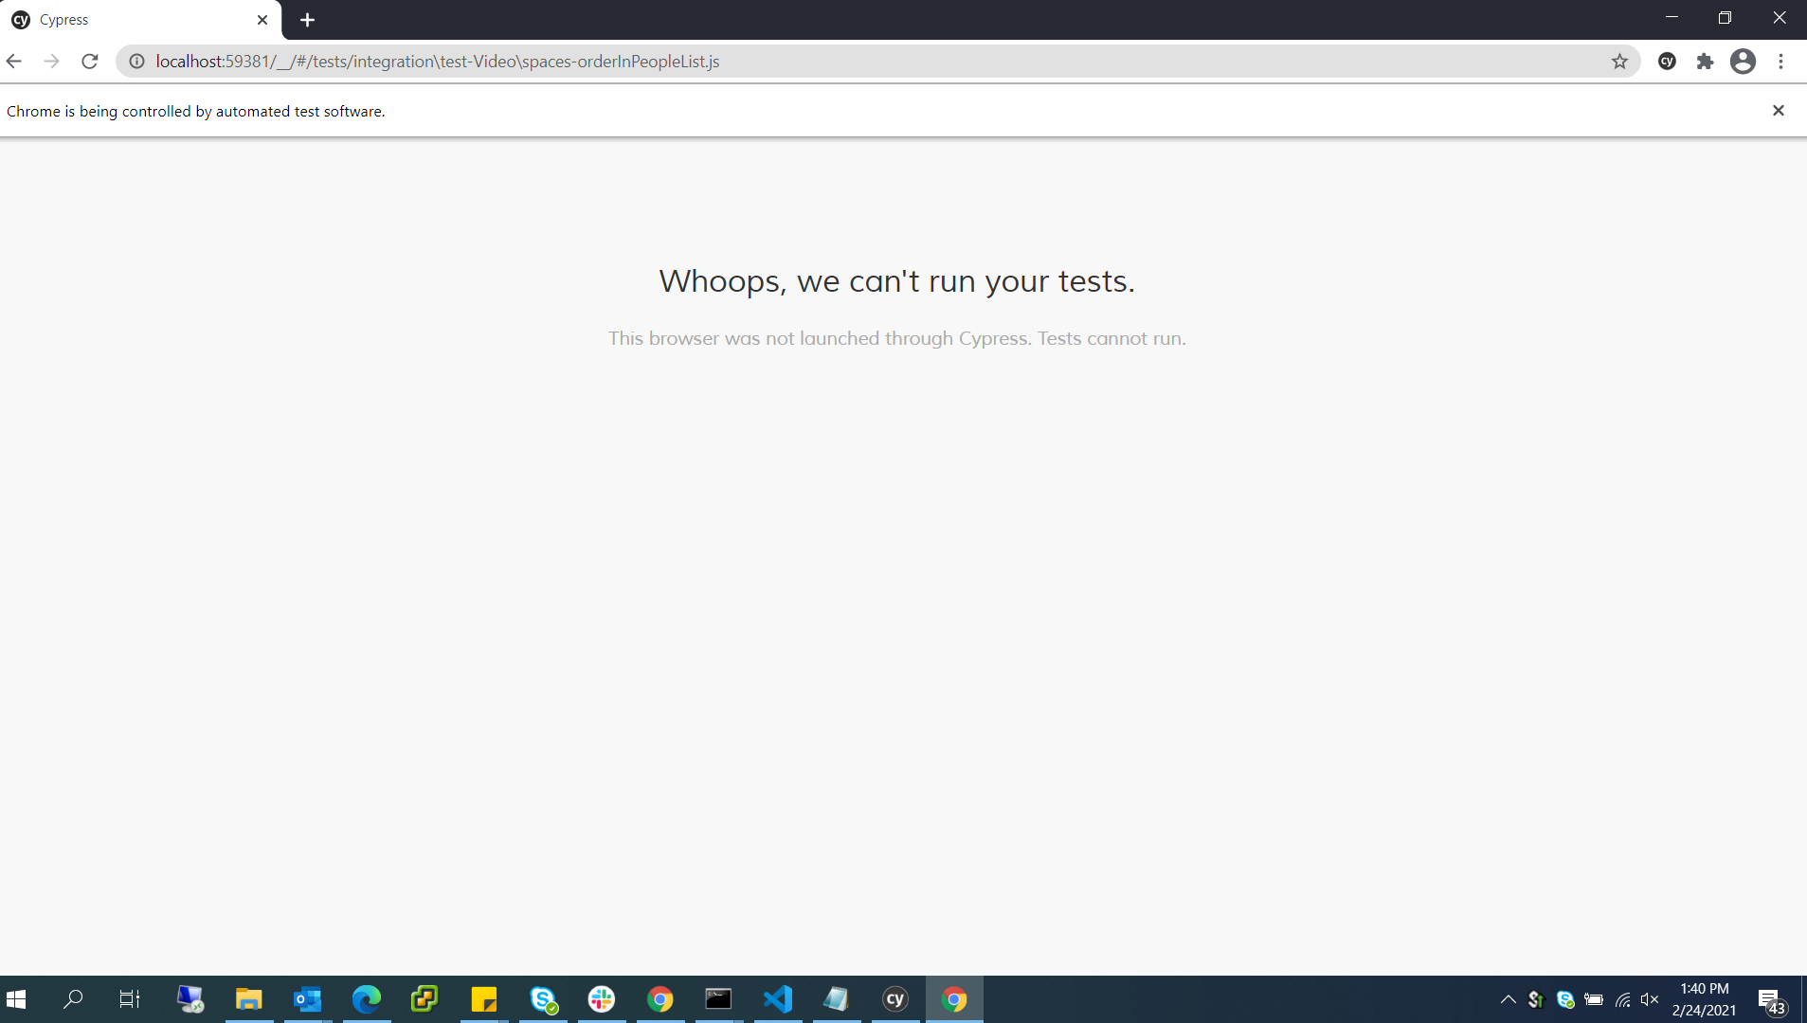This screenshot has height=1023, width=1807.
Task: Click the taskbar clock showing 1:40 PM
Action: click(x=1704, y=999)
